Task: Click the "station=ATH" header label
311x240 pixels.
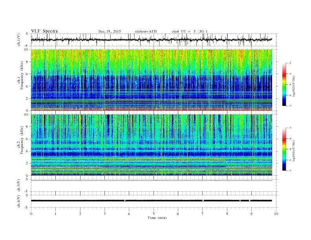Action: 146,31
